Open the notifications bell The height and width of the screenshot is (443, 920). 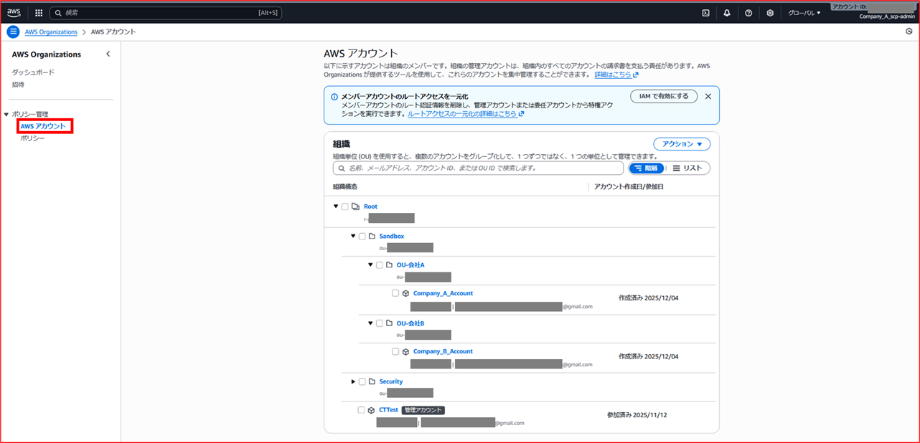(727, 12)
